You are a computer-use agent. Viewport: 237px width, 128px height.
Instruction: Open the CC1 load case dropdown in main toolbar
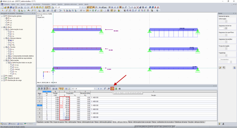[x=80, y=7]
